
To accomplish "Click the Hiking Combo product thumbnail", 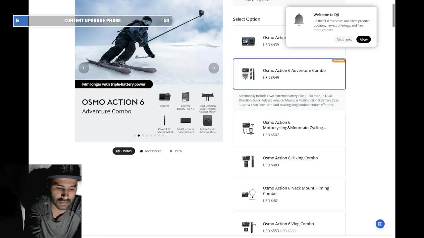I will point(248,161).
